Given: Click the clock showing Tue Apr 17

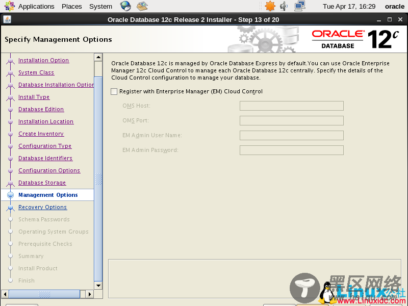Looking at the screenshot, I should click(349, 6).
